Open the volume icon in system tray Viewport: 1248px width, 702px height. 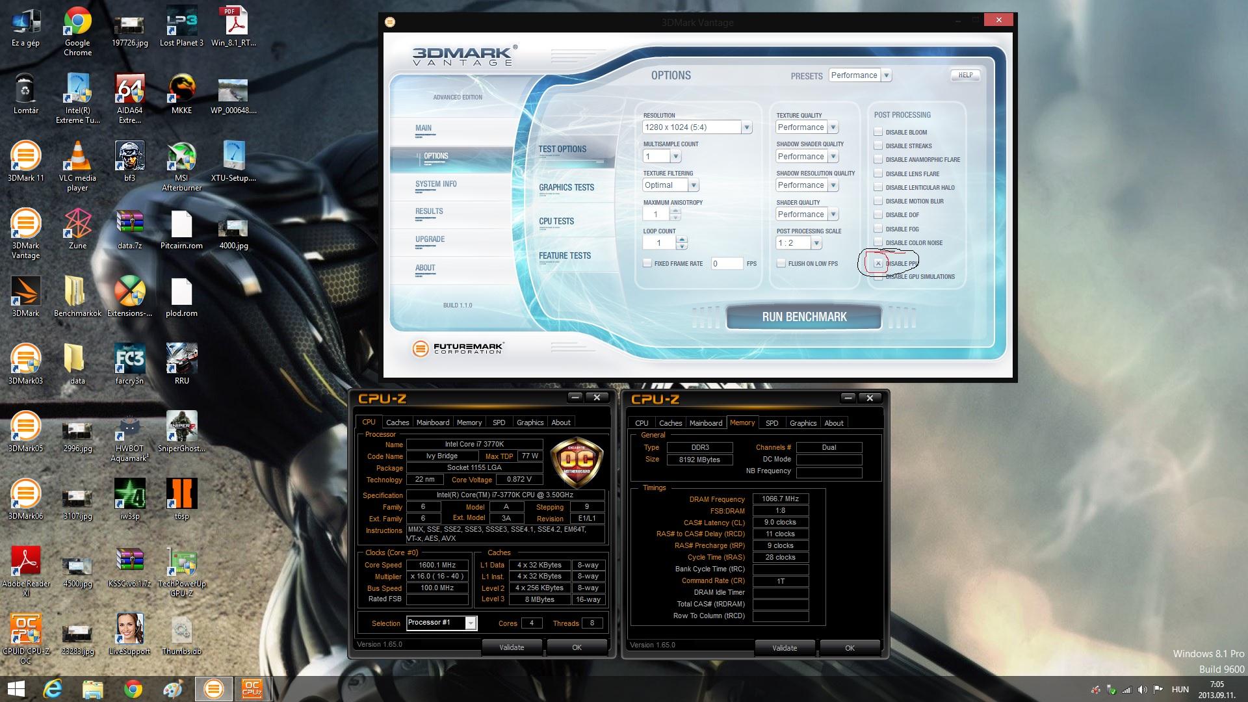1143,690
